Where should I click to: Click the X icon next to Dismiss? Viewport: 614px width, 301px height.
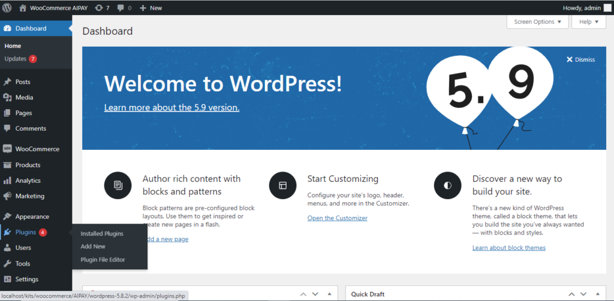(x=570, y=59)
